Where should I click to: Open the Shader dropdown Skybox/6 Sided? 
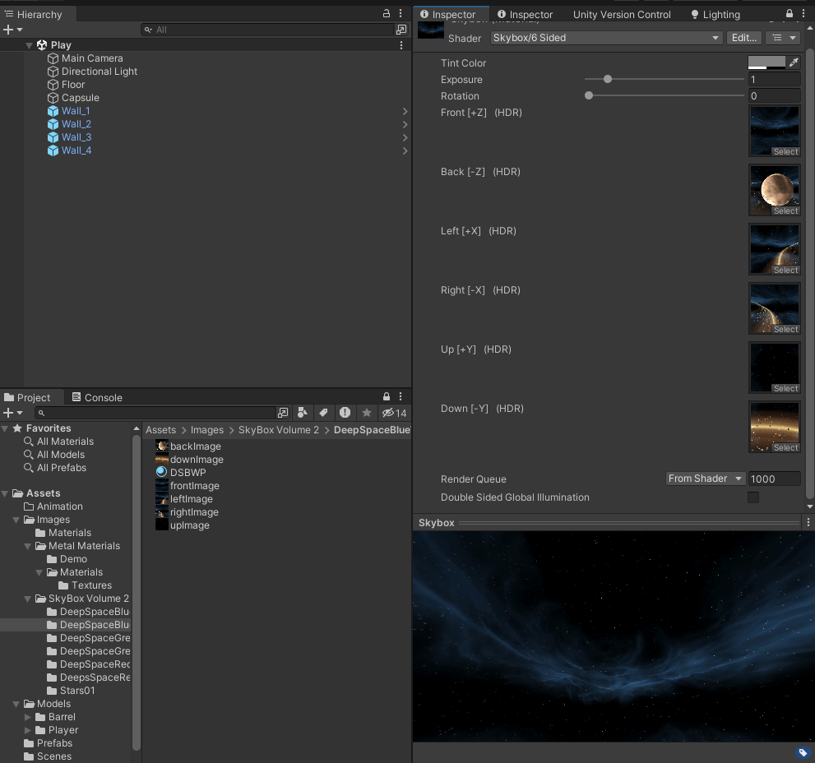pyautogui.click(x=606, y=38)
